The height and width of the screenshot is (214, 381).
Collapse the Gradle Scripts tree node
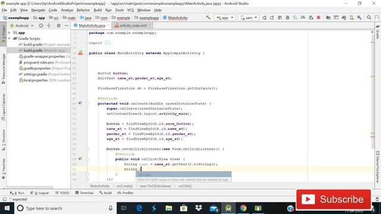(10, 39)
